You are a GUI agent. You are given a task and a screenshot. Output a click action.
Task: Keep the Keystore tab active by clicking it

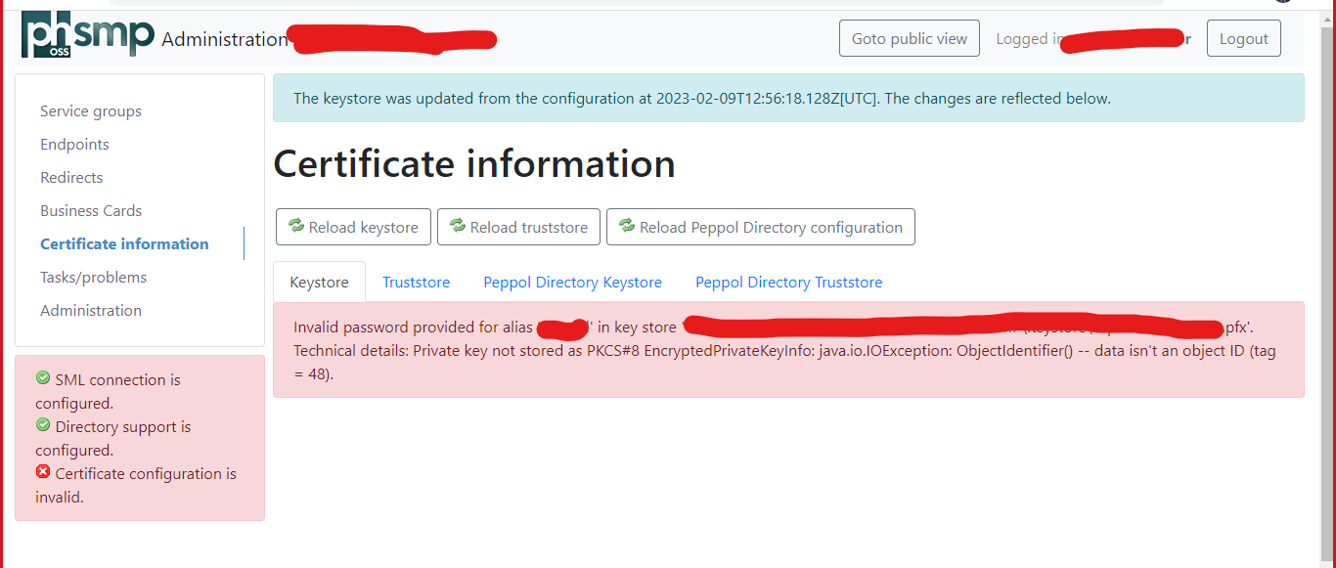(x=319, y=282)
